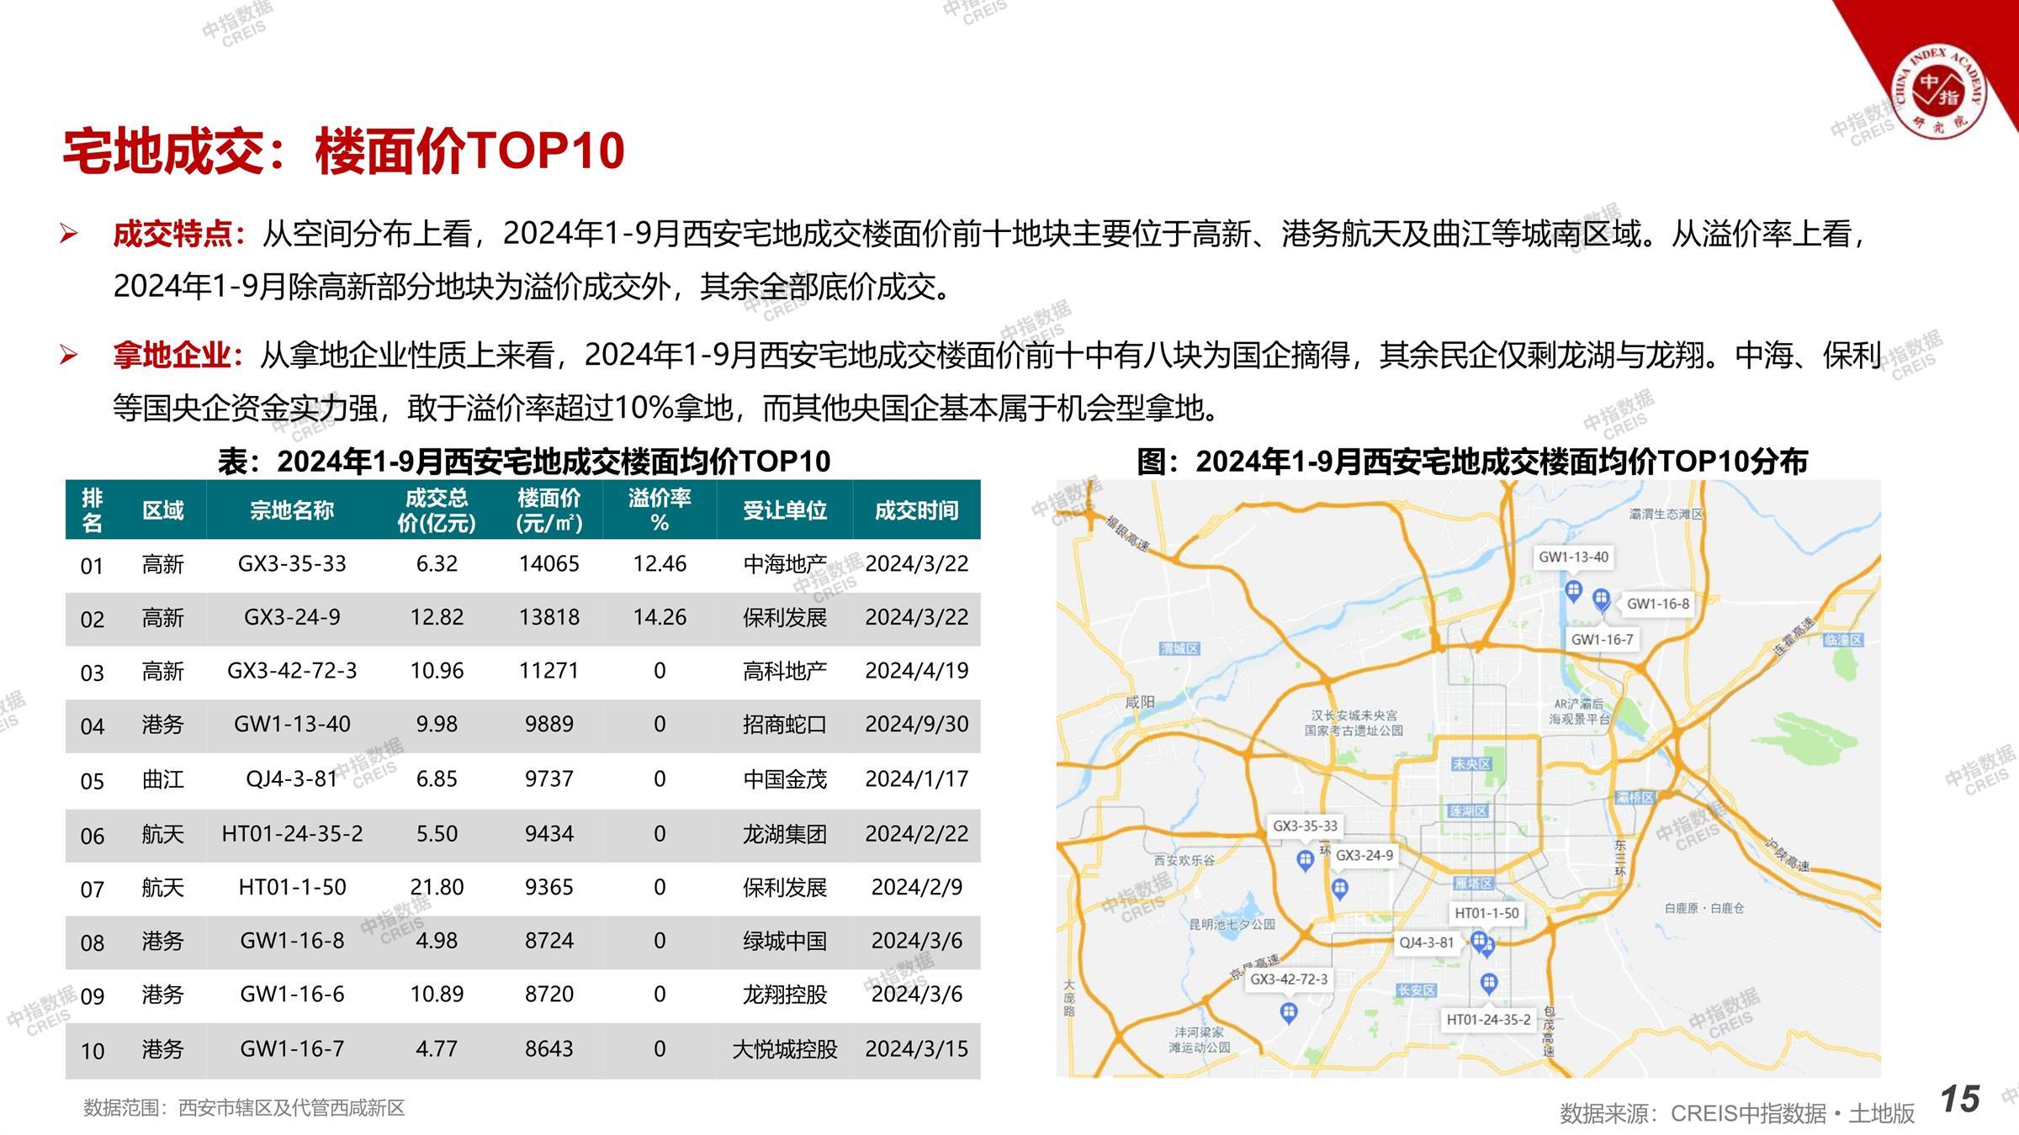
Task: Click the red arrow bullet beside 成交特点
Action: (x=68, y=235)
